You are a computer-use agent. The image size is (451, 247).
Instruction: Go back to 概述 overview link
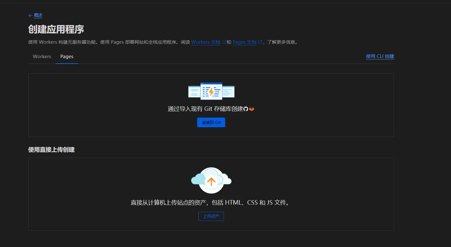[38, 15]
